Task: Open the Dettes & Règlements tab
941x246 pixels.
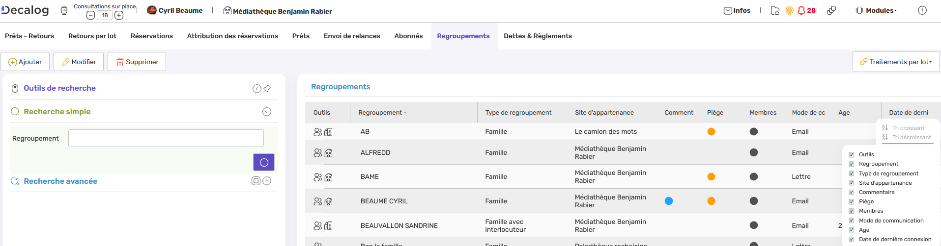Action: (x=538, y=36)
